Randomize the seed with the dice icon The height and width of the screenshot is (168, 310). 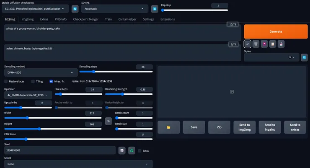coord(122,150)
